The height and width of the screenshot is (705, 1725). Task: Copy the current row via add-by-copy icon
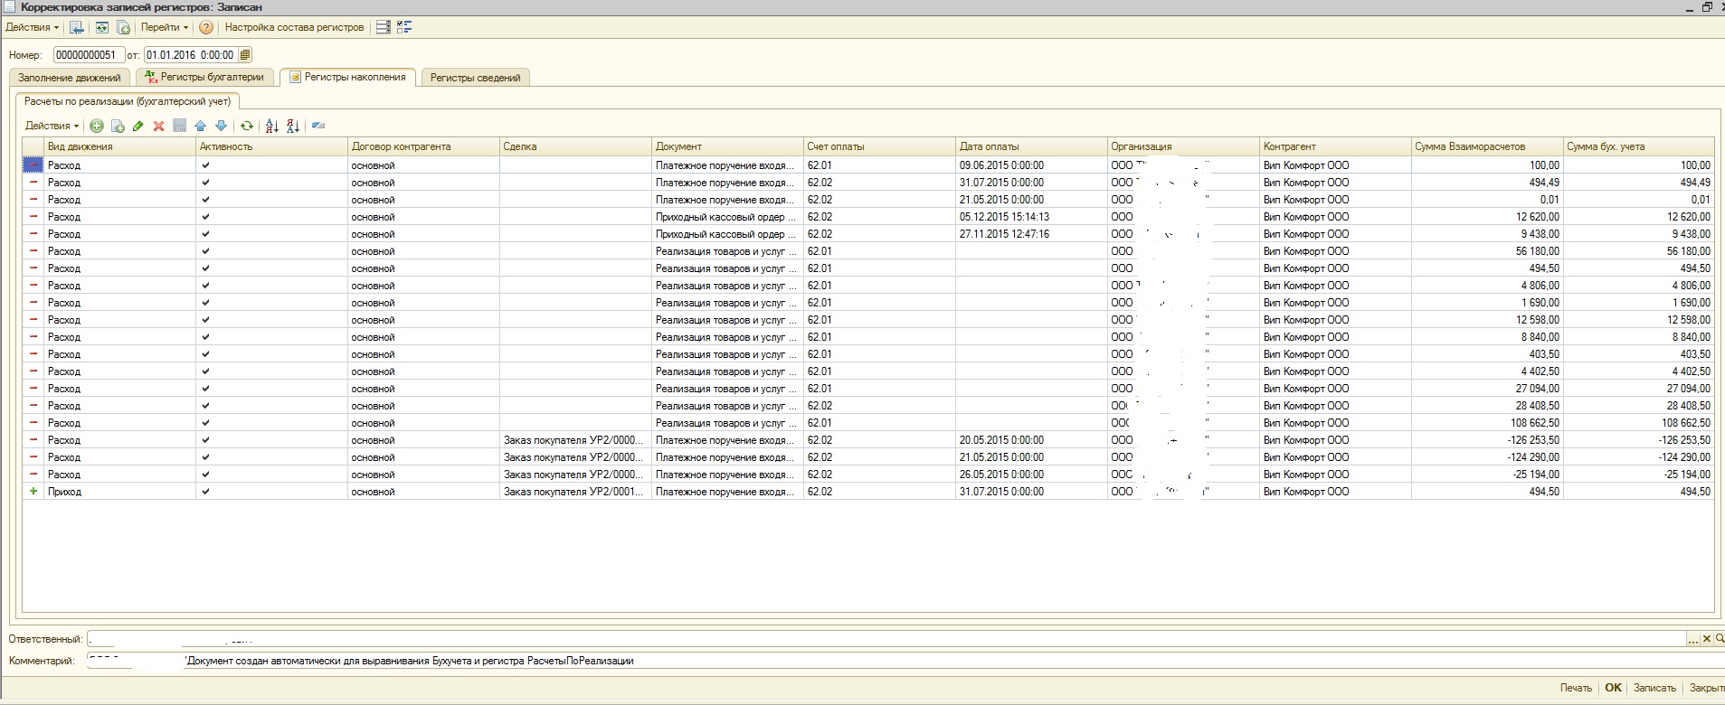(x=118, y=126)
